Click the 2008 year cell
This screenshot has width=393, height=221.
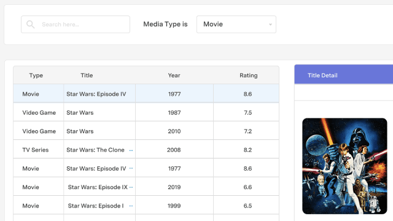[174, 149]
